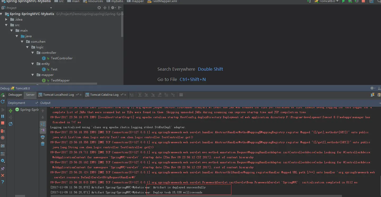Open Project panel gear settings
The image size is (381, 197).
113,8
